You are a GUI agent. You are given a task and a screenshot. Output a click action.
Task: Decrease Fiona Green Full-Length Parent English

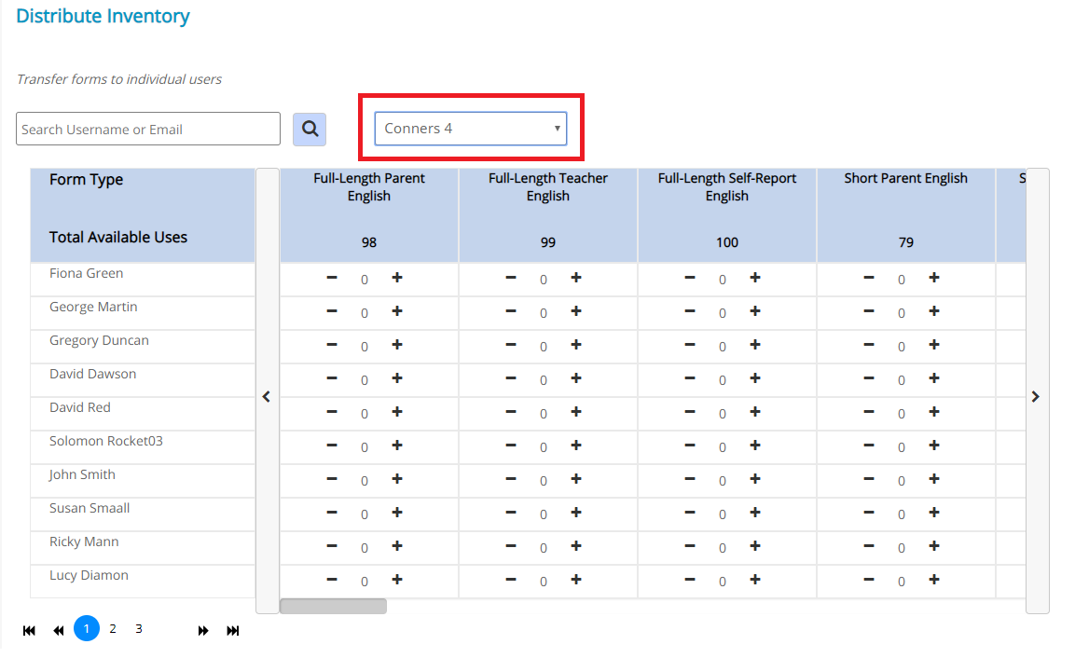[x=332, y=278]
